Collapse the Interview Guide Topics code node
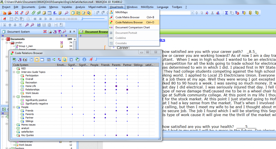This screenshot has height=149, width=276. tap(14, 72)
